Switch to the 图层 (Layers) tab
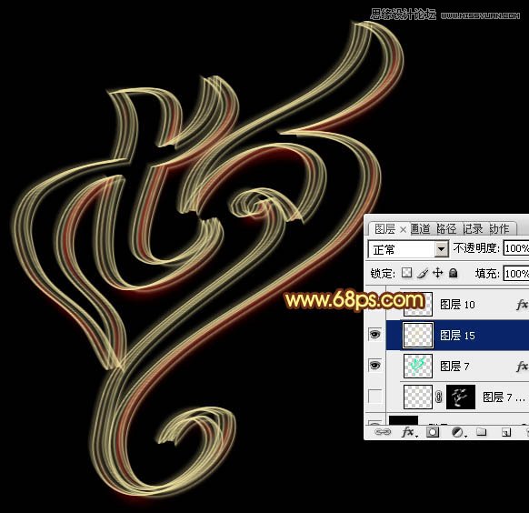Image resolution: width=529 pixels, height=513 pixels. click(x=384, y=229)
